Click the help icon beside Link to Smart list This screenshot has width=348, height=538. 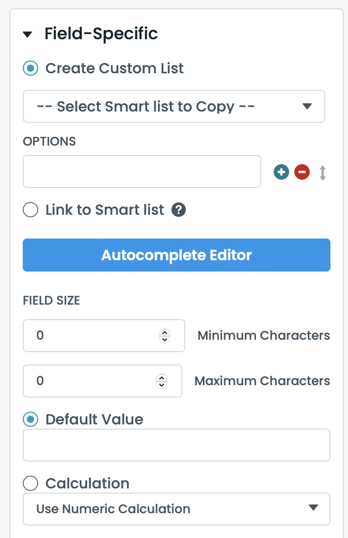179,210
